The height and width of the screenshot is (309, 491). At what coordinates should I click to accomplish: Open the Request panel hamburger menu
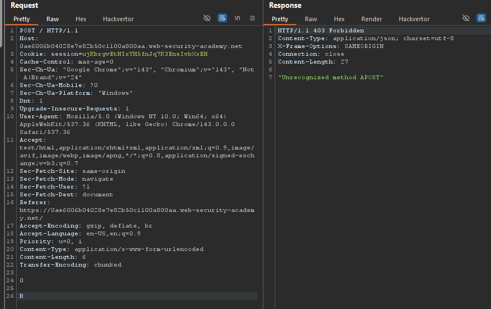pyautogui.click(x=252, y=18)
